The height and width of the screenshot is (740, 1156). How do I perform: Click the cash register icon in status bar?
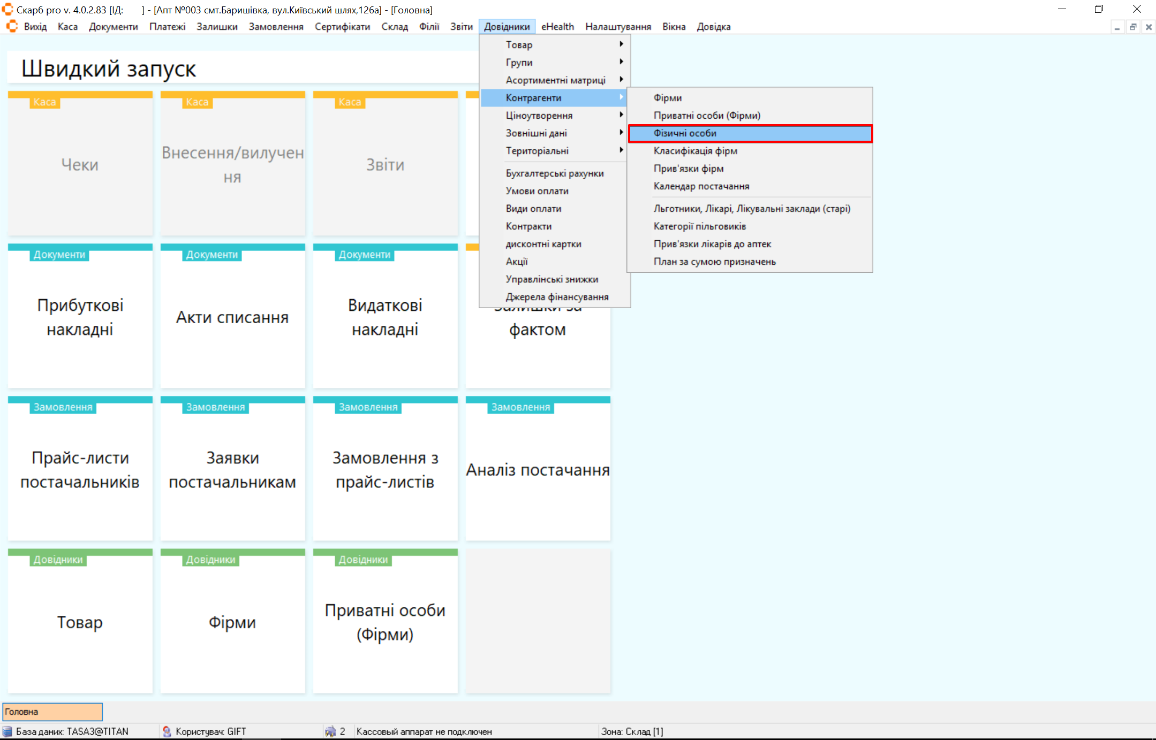(x=330, y=731)
